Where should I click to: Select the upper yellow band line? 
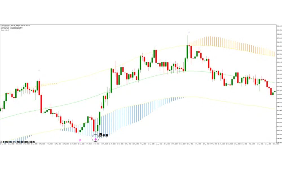85,75
